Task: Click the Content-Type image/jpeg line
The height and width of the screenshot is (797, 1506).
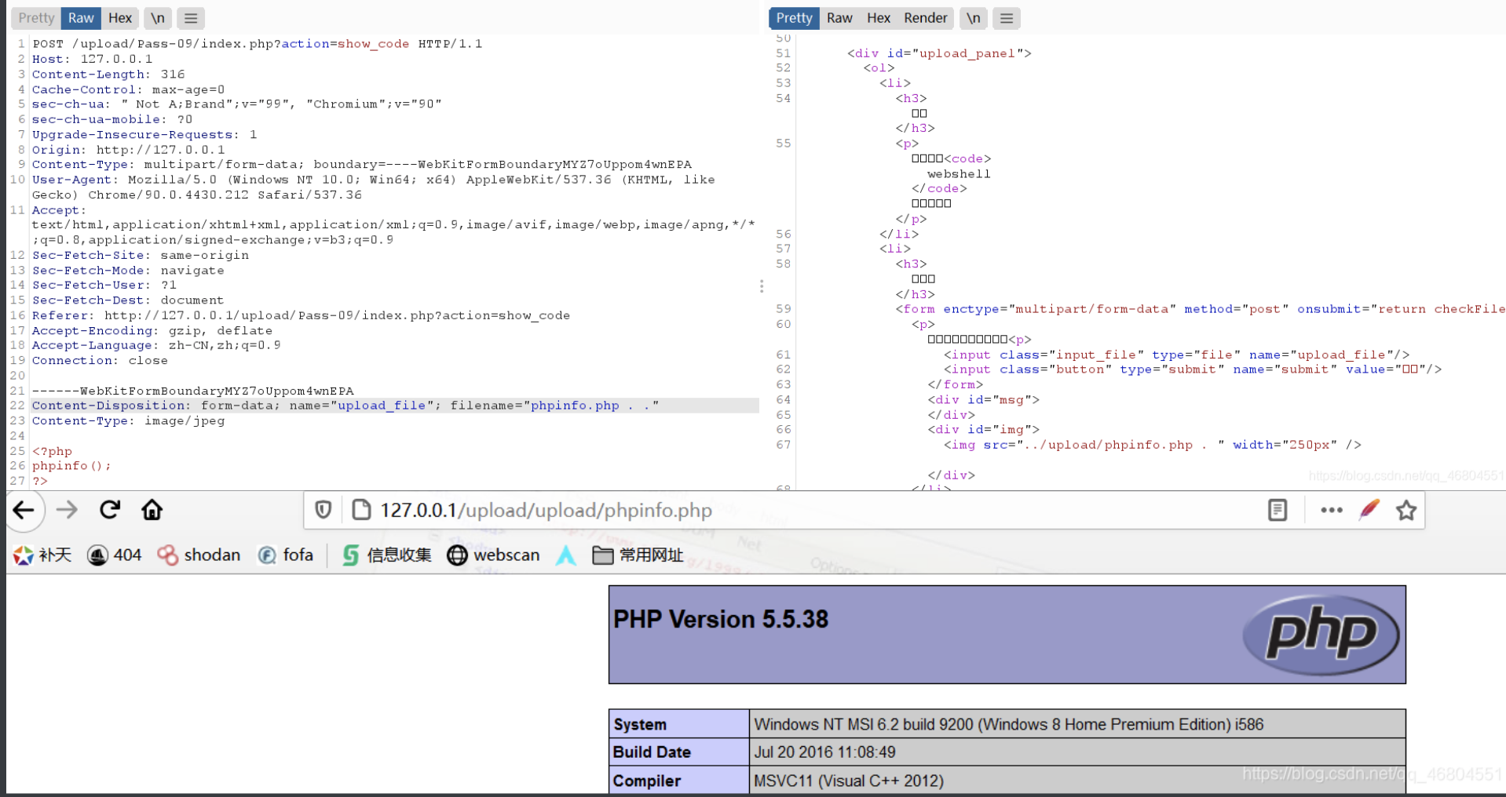Action: click(128, 421)
